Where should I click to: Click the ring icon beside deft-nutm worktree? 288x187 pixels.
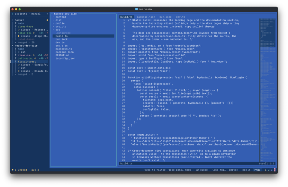[35, 58]
